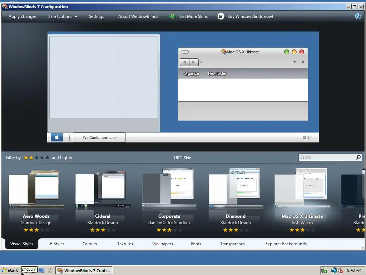Click the UIS2 Skin label
The height and width of the screenshot is (275, 366).
[183, 158]
